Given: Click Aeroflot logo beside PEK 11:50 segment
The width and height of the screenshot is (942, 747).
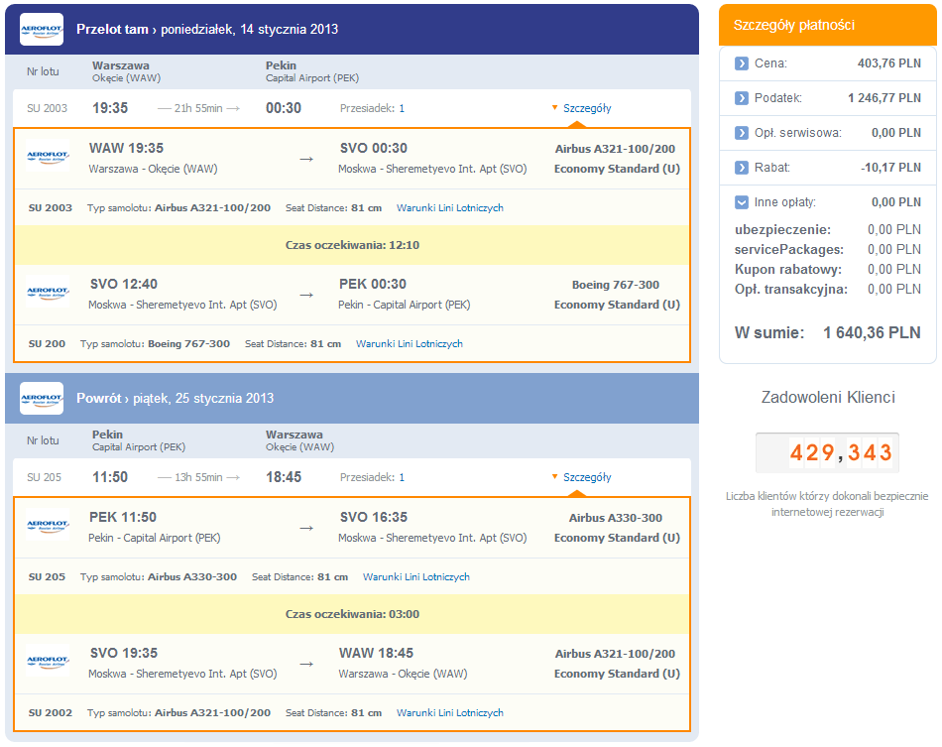Looking at the screenshot, I should coord(48,527).
